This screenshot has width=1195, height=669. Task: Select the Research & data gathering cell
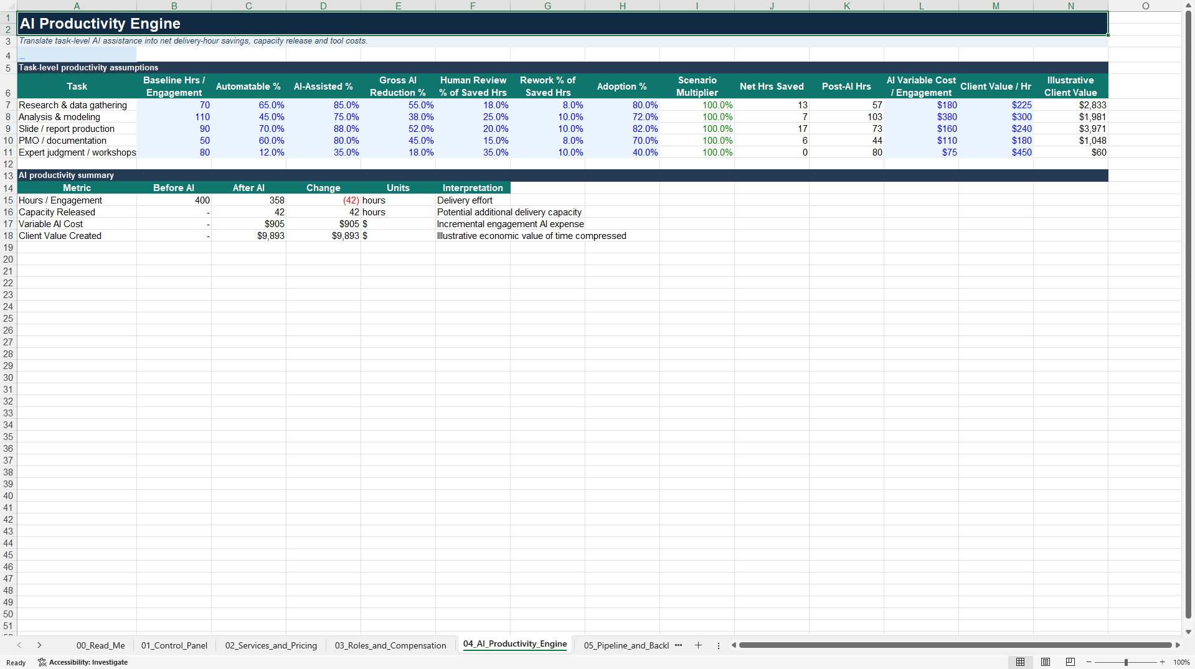[x=77, y=105]
